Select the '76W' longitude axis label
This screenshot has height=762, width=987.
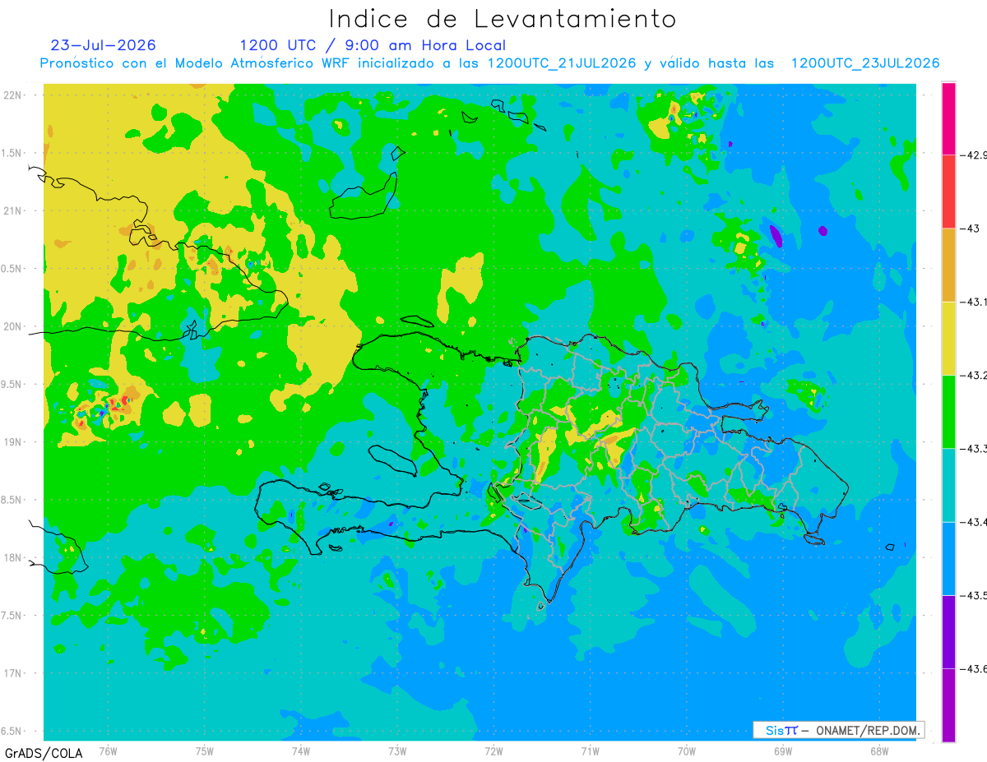pos(108,750)
